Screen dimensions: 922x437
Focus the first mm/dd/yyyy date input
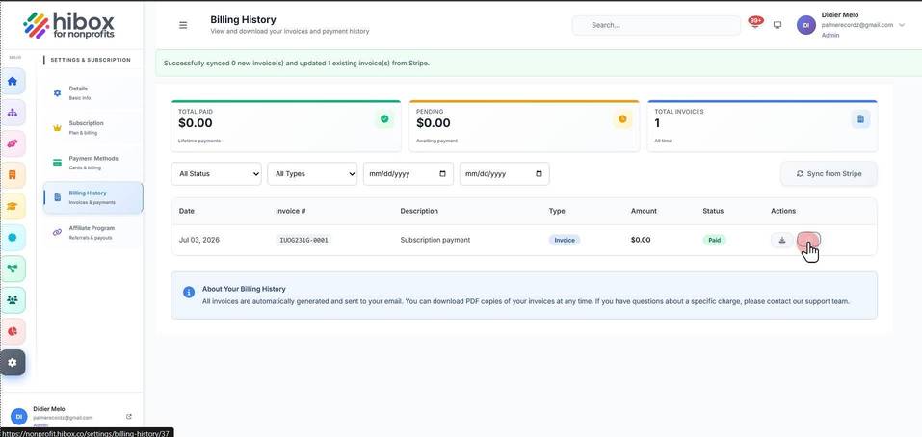point(408,174)
